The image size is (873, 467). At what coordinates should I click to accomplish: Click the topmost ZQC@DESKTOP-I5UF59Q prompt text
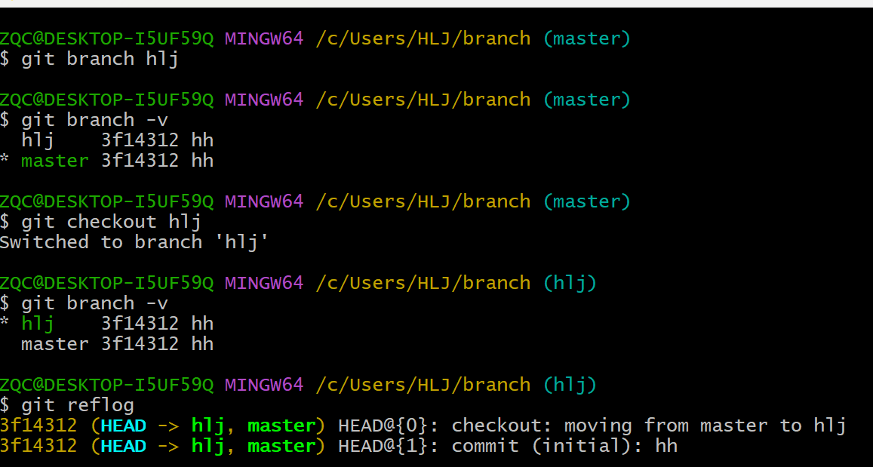(106, 38)
